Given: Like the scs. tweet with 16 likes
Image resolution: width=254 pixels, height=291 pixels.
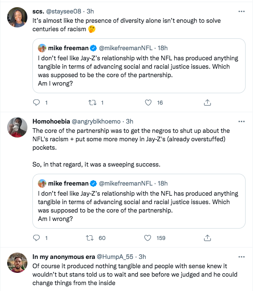Looking at the screenshot, I should [148, 102].
